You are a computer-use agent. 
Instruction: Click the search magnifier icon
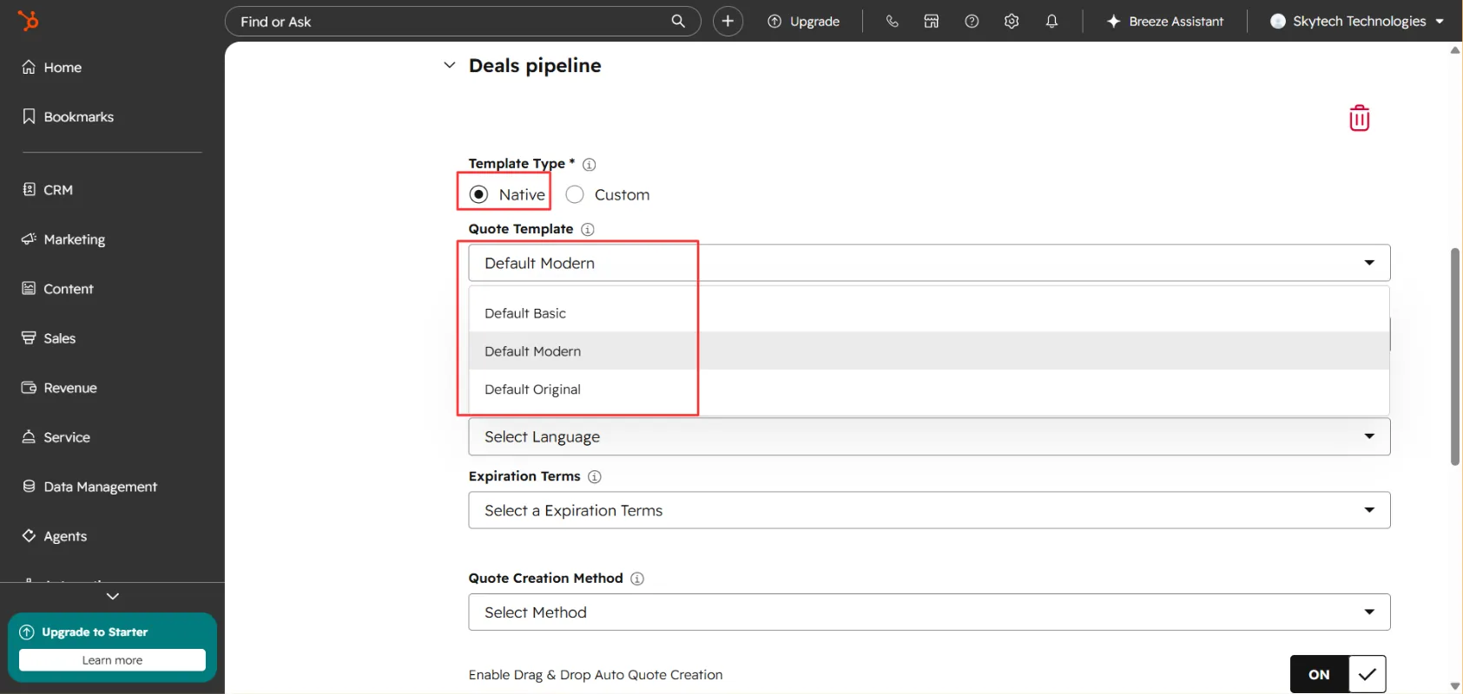678,21
